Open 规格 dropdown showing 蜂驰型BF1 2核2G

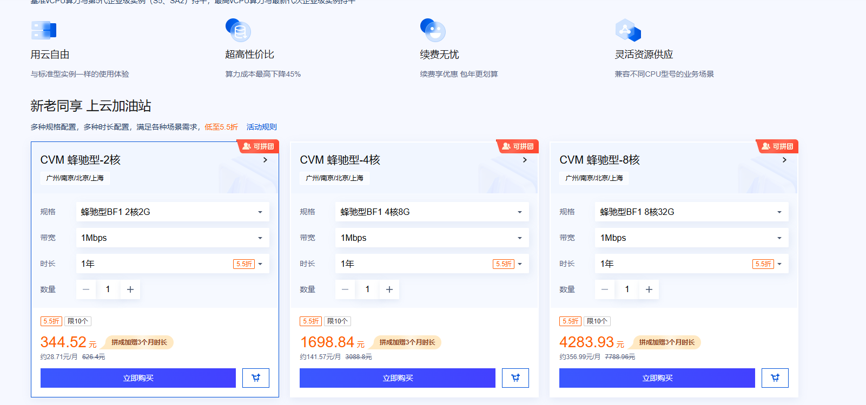click(173, 212)
